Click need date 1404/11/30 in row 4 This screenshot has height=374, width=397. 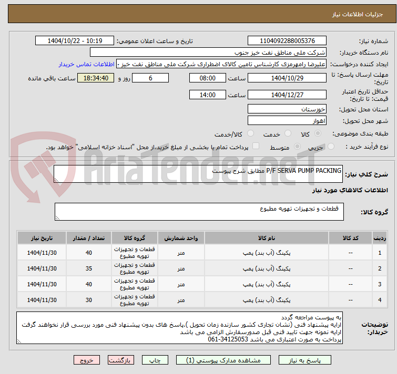(x=42, y=299)
